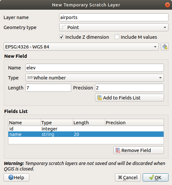Open the field Type combo box
Screen dimensions: 172x185
tap(94, 77)
